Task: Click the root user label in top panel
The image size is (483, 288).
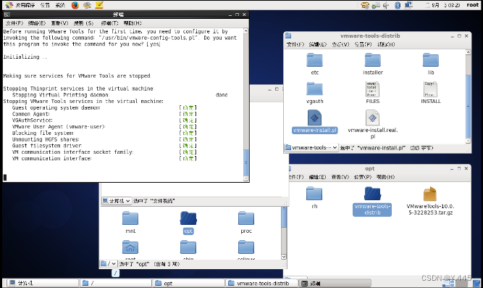Action: click(473, 5)
